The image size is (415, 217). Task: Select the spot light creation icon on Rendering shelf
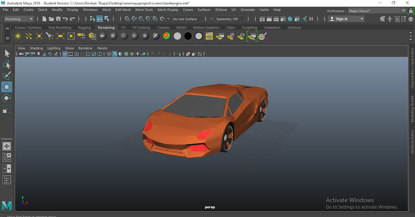coord(49,36)
